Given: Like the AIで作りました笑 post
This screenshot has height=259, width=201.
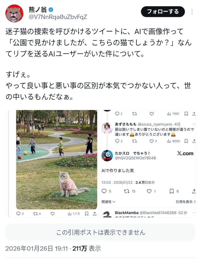Looking at the screenshot, I should pyautogui.click(x=149, y=191).
